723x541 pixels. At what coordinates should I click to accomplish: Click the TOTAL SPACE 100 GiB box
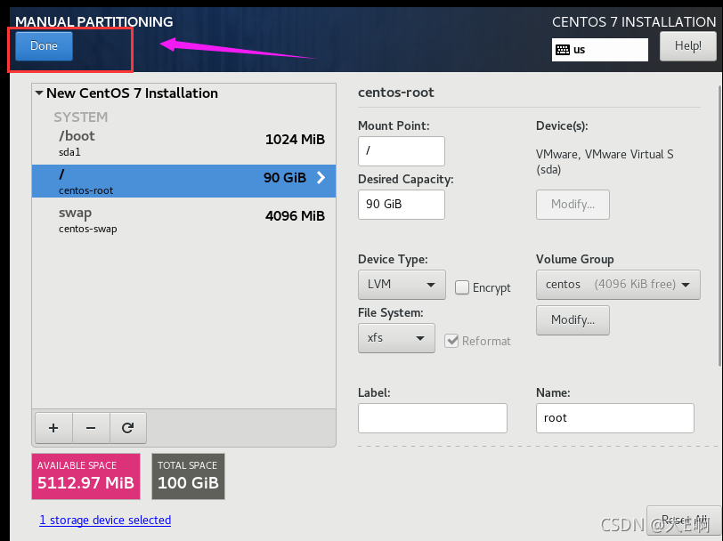[x=188, y=476]
